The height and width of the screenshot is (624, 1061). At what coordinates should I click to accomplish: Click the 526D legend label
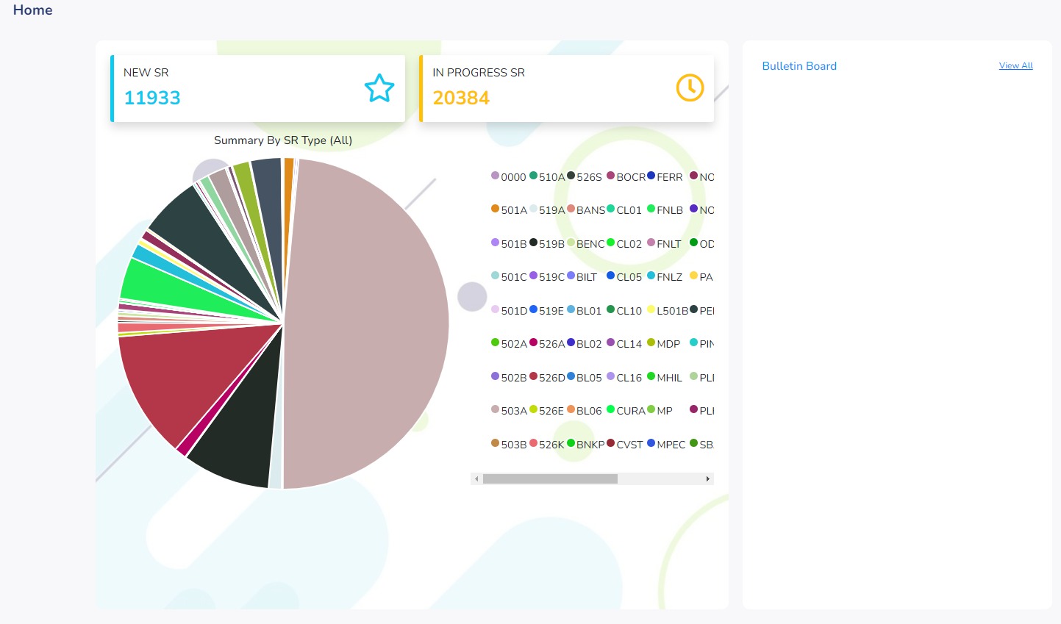click(552, 378)
